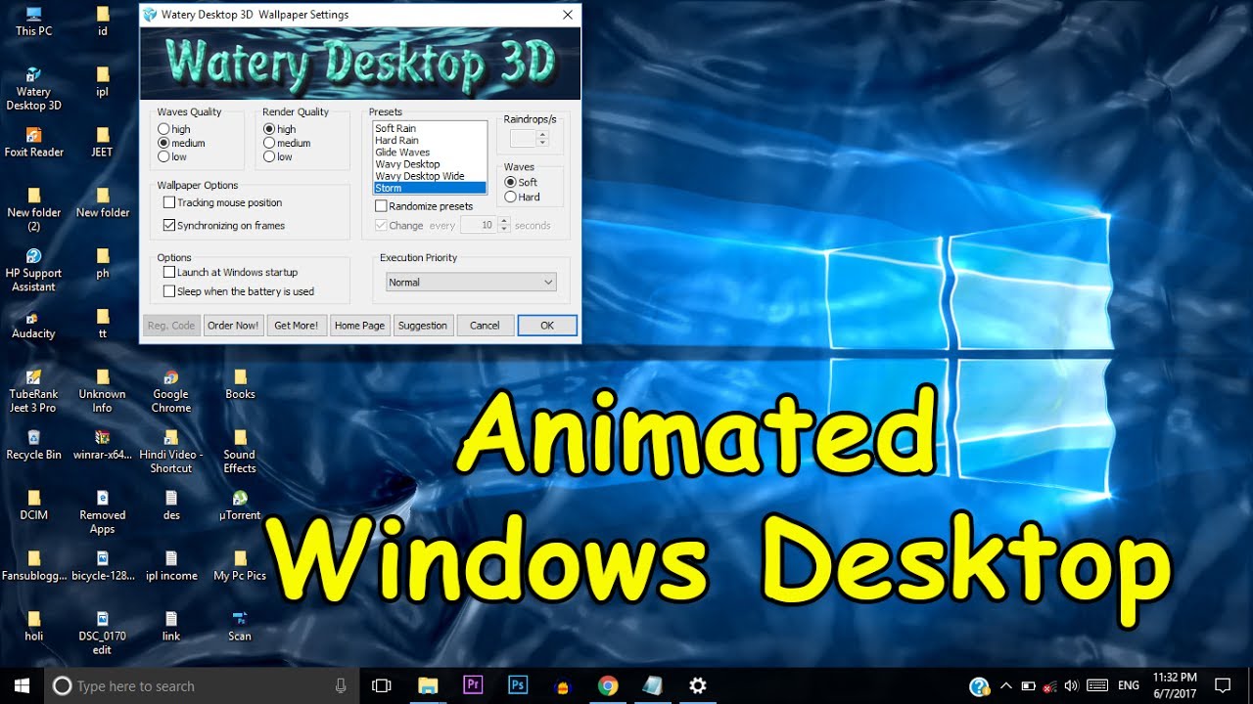Image resolution: width=1253 pixels, height=704 pixels.
Task: Select the Sound Effects folder icon
Action: pos(240,452)
